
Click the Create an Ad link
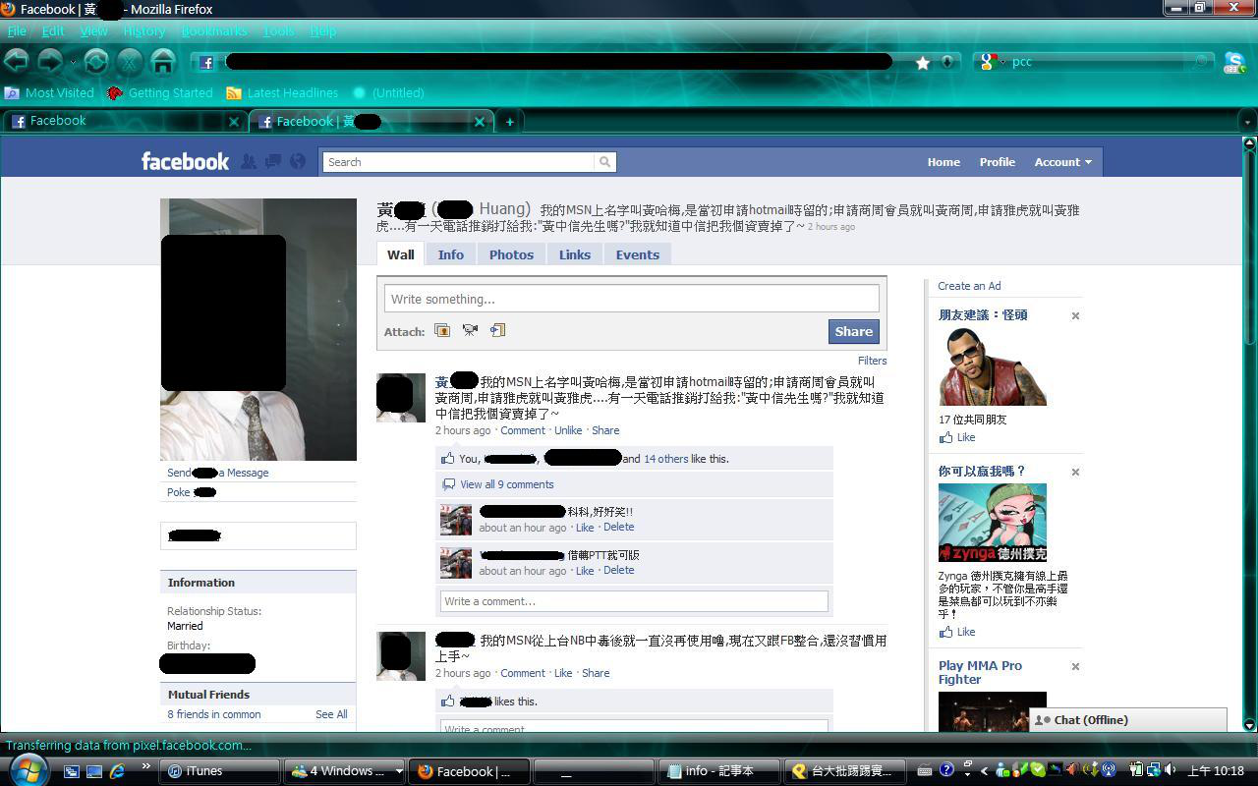pos(969,286)
